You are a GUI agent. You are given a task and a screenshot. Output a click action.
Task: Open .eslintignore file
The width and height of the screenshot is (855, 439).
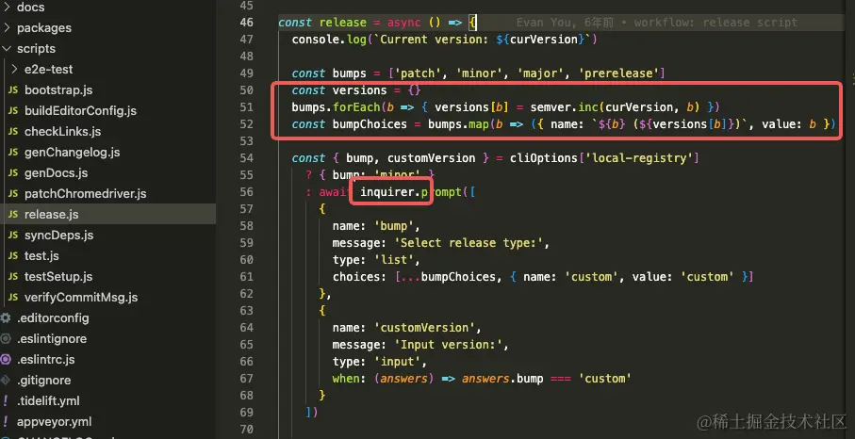[x=52, y=338]
